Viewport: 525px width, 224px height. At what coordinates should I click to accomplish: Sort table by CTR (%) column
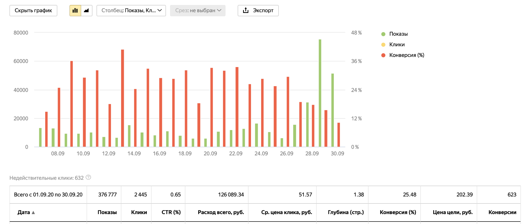[x=171, y=212]
